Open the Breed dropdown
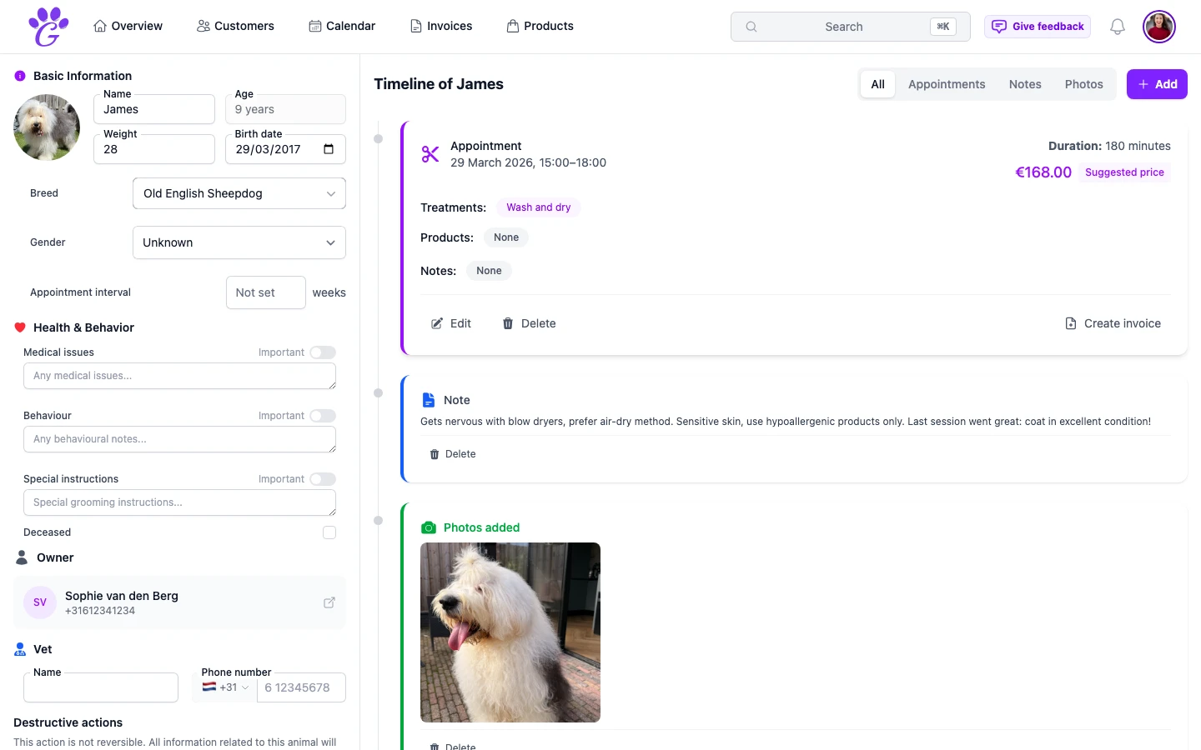The width and height of the screenshot is (1201, 750). [239, 193]
